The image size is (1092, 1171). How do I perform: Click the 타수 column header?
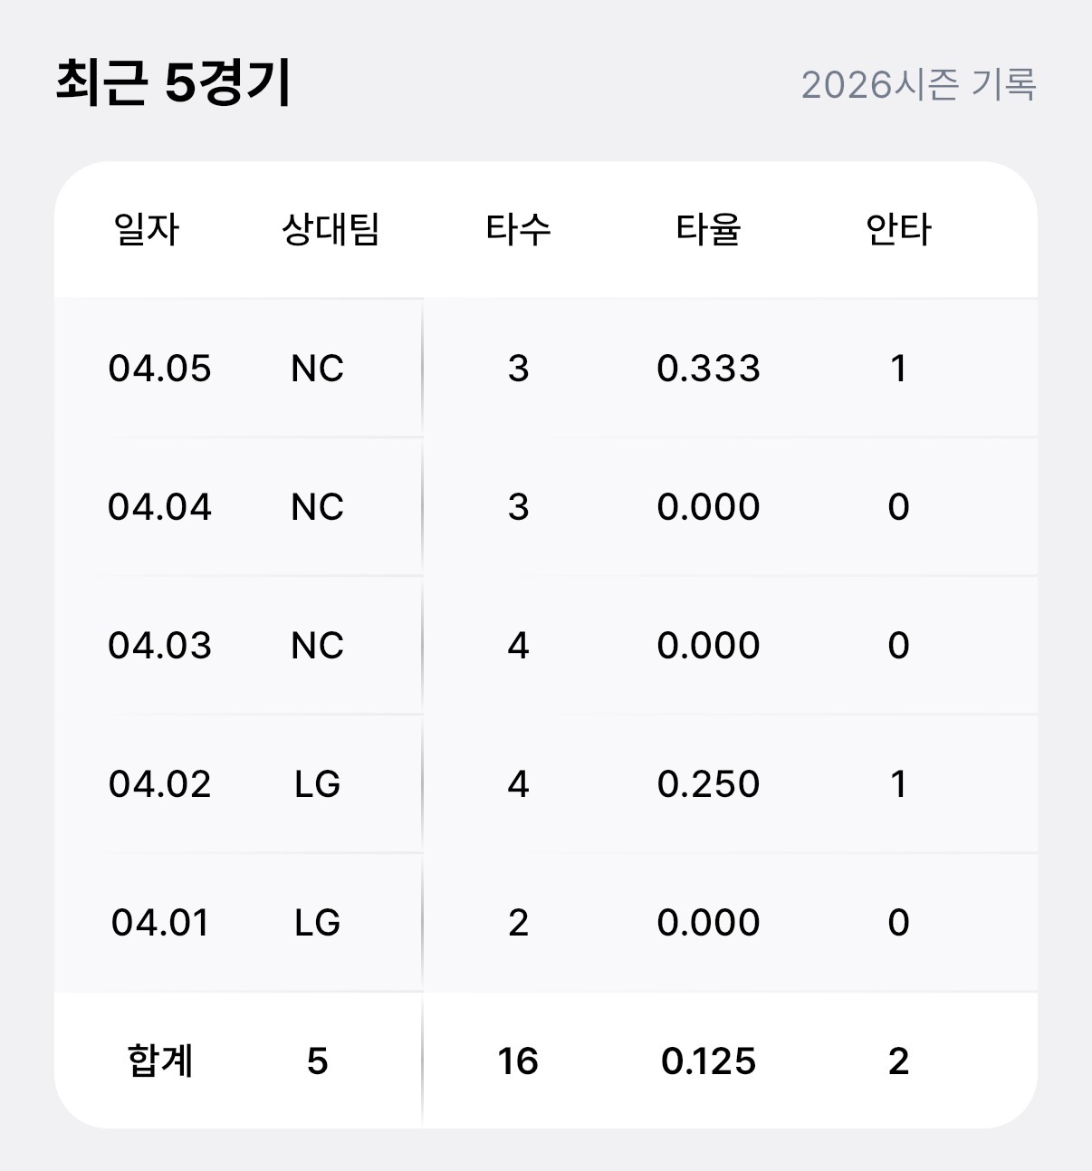518,229
